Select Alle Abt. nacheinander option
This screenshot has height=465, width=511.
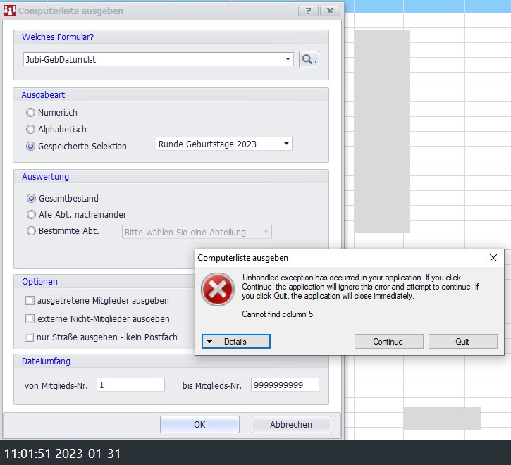tap(31, 215)
